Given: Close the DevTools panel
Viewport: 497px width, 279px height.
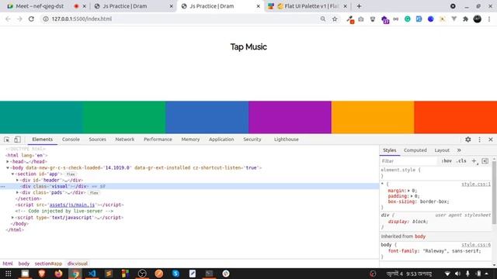Looking at the screenshot, I should coord(491,139).
